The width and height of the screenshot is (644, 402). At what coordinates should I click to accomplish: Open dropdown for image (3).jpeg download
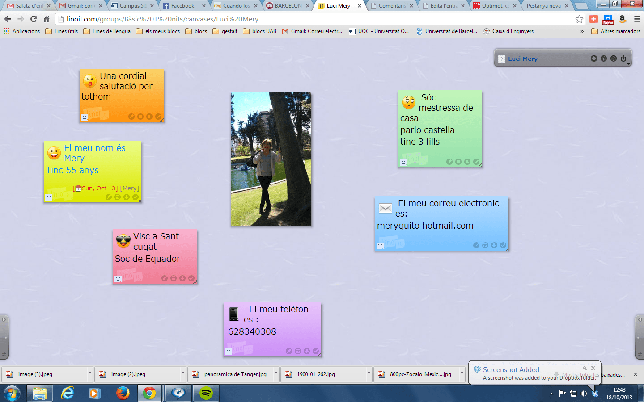90,374
